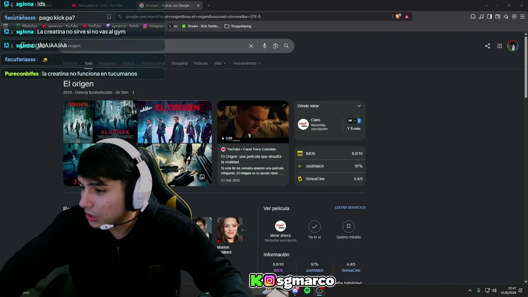Image resolution: width=528 pixels, height=297 pixels.
Task: Switch to the Tanta plata YouTube browser tab
Action: click(101, 5)
